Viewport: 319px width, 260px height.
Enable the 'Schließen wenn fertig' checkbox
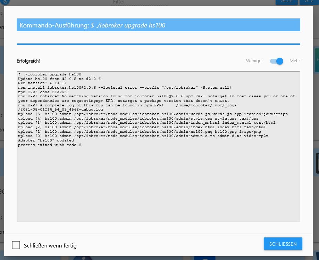pyautogui.click(x=16, y=245)
